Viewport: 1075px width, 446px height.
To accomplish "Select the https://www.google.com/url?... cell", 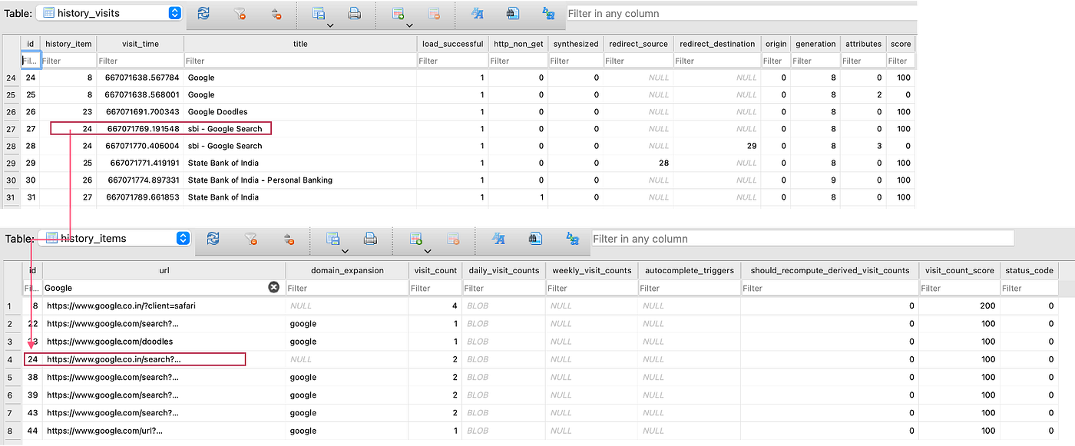I will (164, 431).
